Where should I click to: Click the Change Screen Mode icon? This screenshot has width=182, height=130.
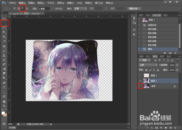click(x=4, y=124)
